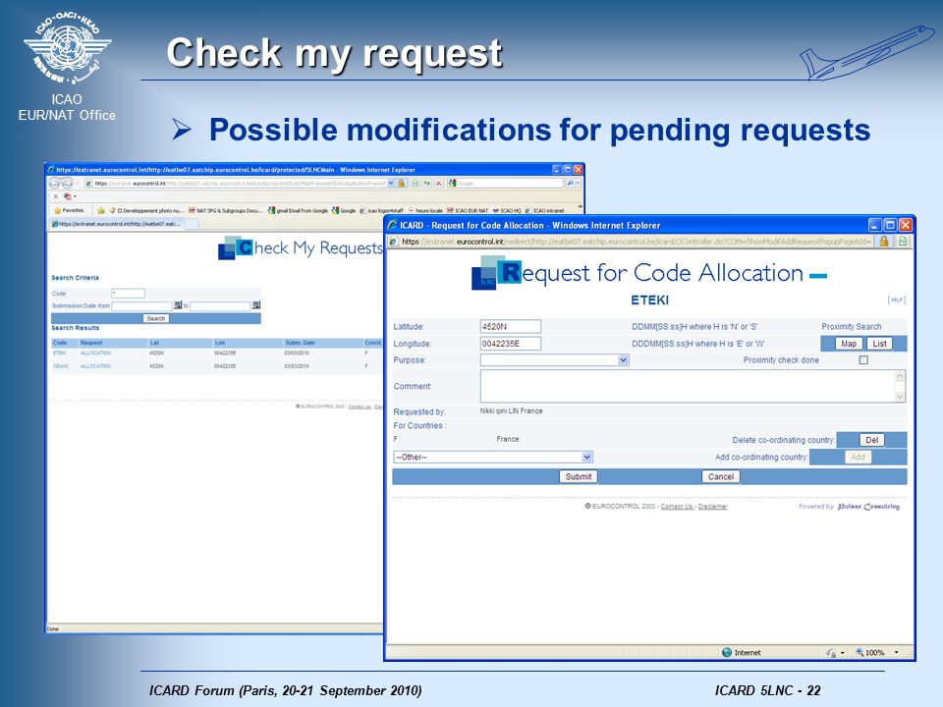Open the calendar icon for the to date
Image resolution: width=943 pixels, height=707 pixels.
[x=256, y=305]
